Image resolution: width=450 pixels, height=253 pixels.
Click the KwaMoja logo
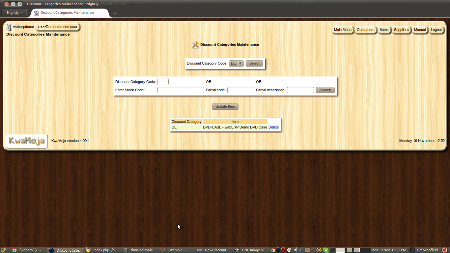(x=26, y=141)
